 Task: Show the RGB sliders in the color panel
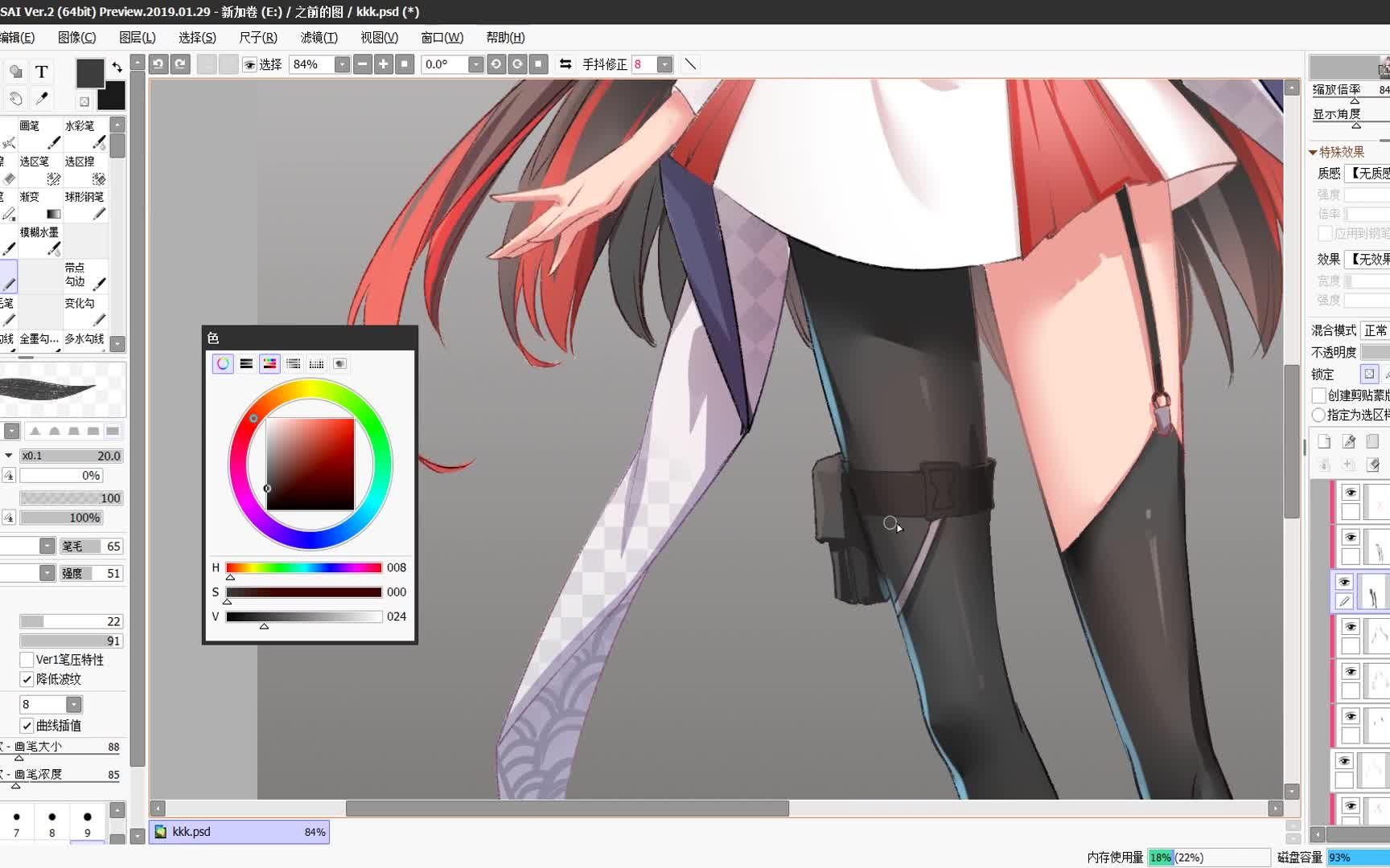[246, 364]
